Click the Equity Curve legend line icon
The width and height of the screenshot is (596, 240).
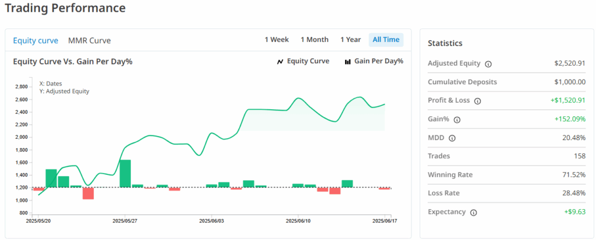tap(280, 62)
